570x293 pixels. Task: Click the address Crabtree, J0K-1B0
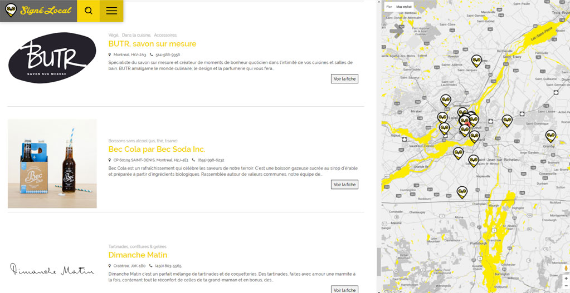click(129, 266)
